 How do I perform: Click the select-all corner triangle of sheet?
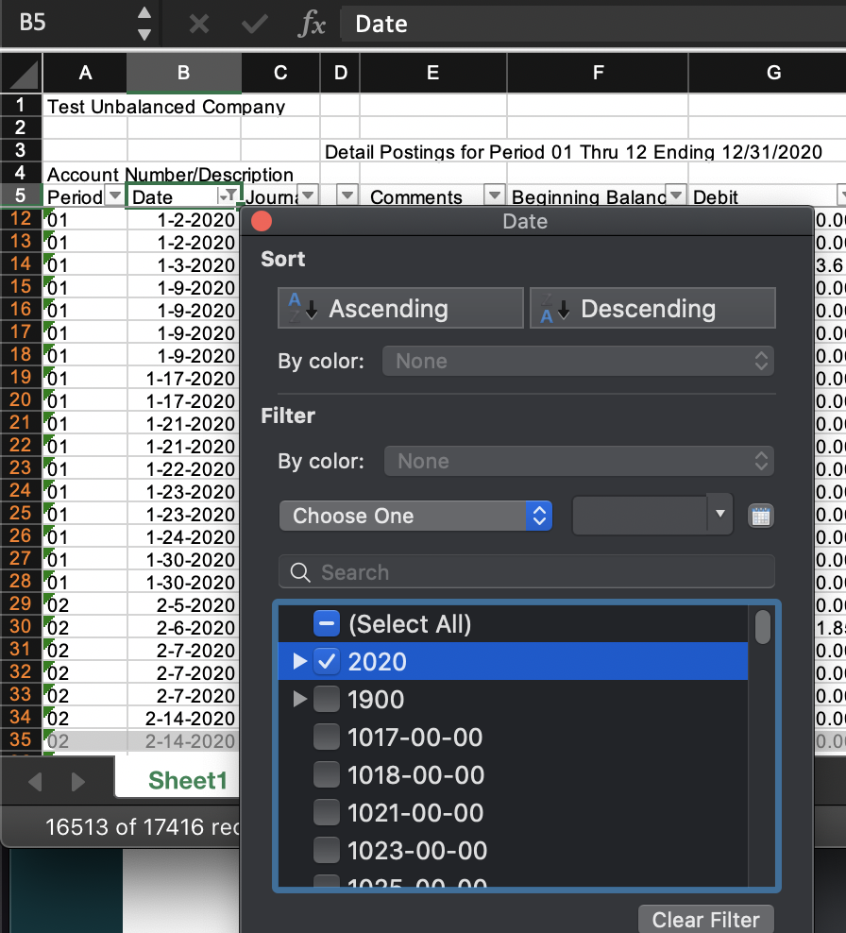[23, 74]
